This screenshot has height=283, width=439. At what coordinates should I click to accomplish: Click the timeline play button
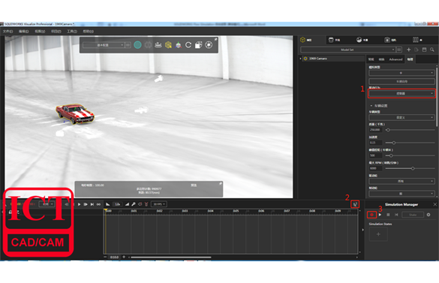coord(80,204)
